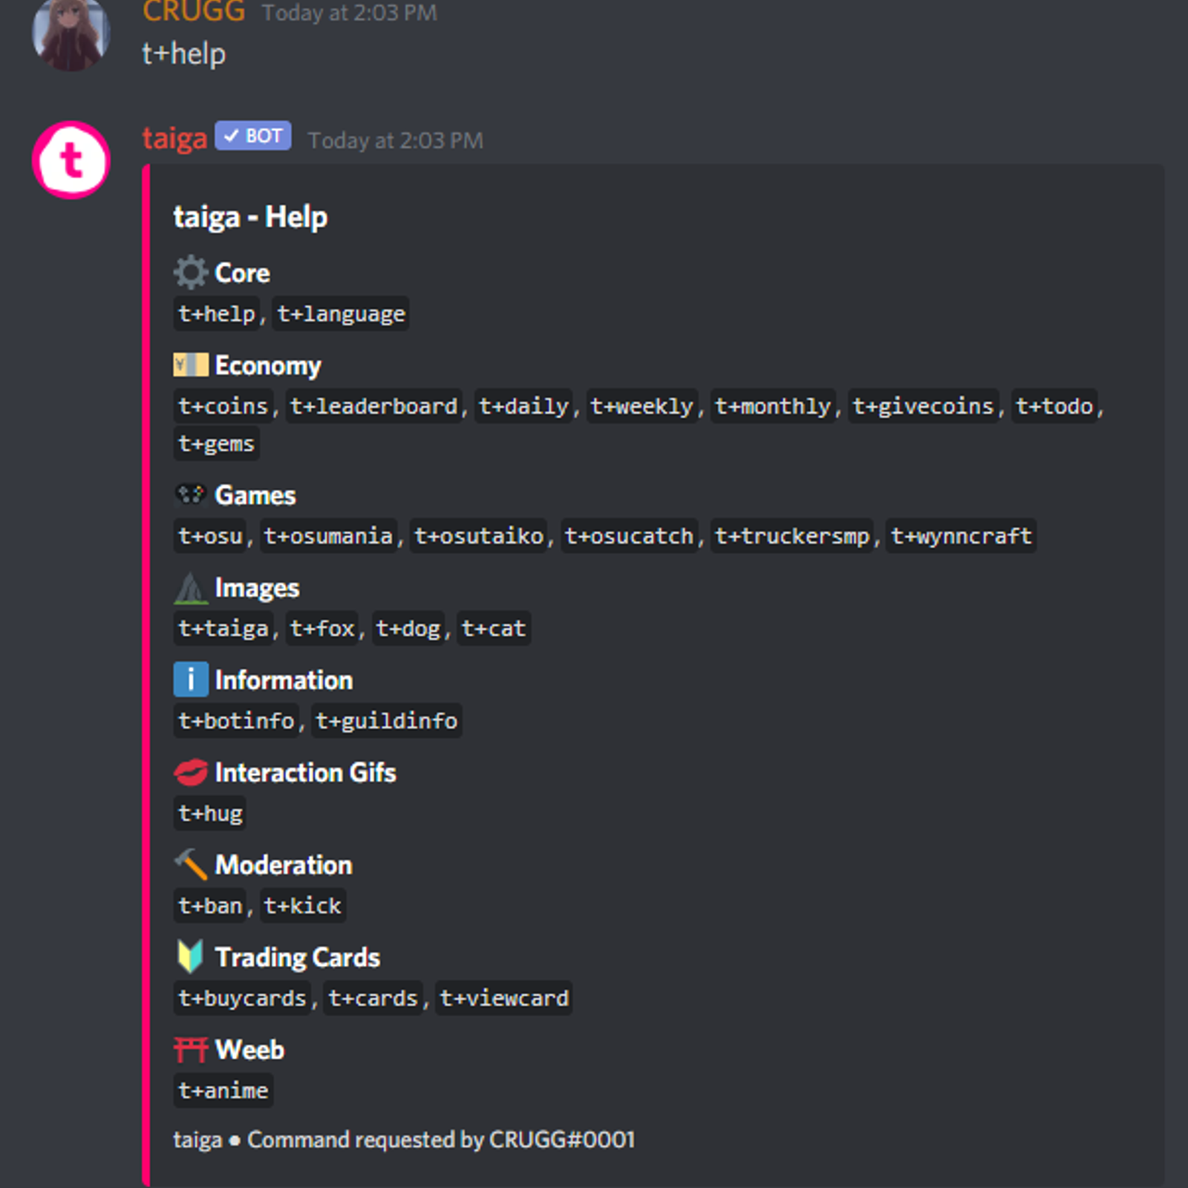The width and height of the screenshot is (1188, 1188).
Task: Click the t+leaderboard command code
Action: [374, 406]
